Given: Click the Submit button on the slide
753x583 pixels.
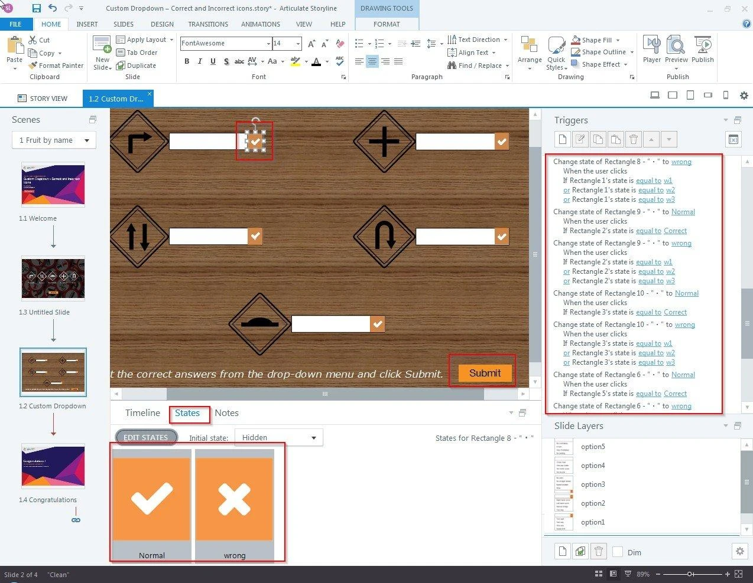Looking at the screenshot, I should 485,373.
